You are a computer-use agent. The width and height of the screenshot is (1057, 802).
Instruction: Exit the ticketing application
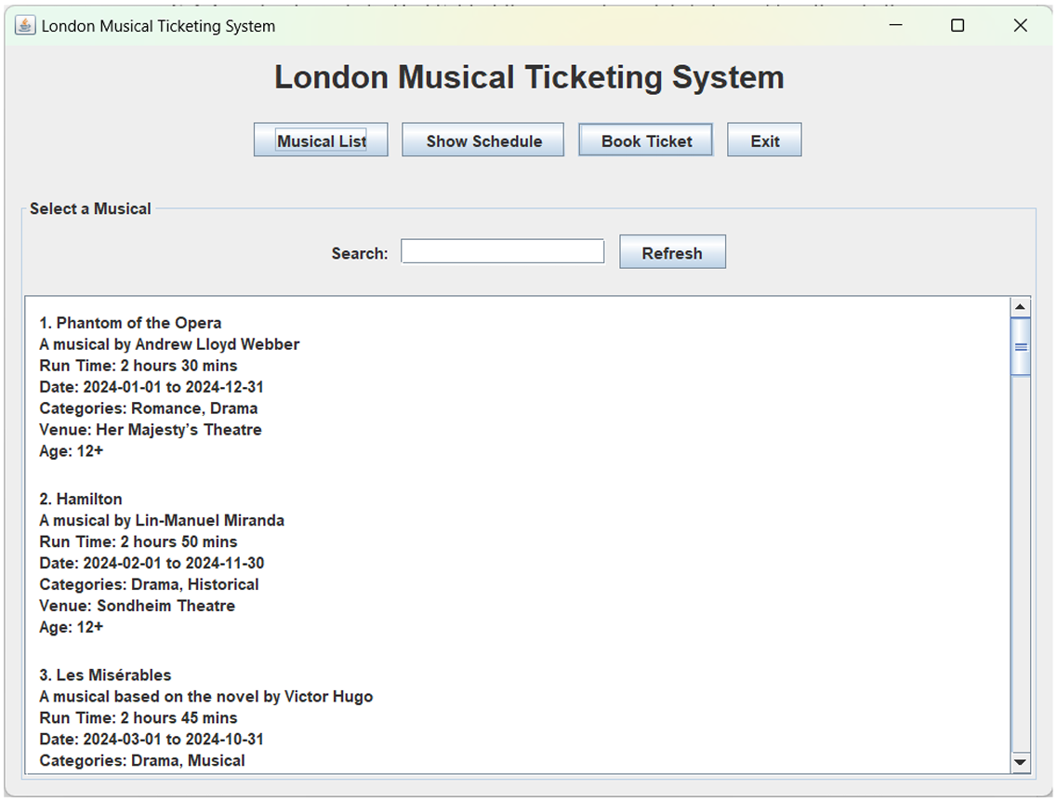point(763,140)
